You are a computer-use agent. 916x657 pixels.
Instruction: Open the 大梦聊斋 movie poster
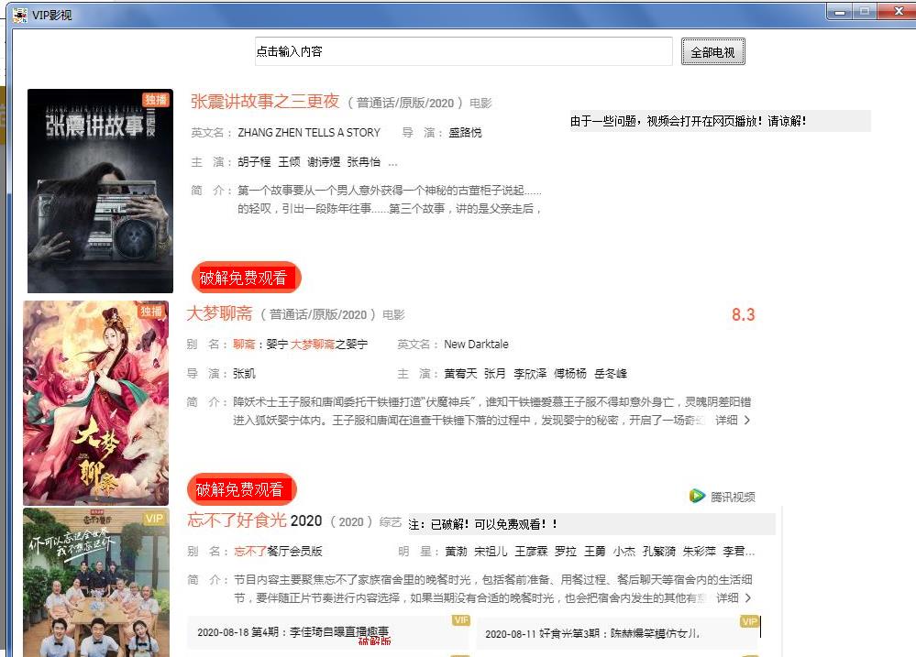(95, 403)
